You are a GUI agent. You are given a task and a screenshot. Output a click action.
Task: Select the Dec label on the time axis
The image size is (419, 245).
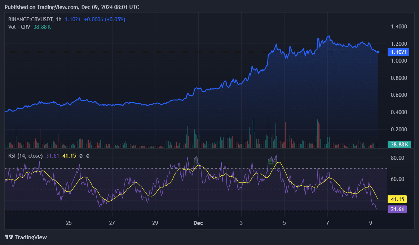(198, 223)
